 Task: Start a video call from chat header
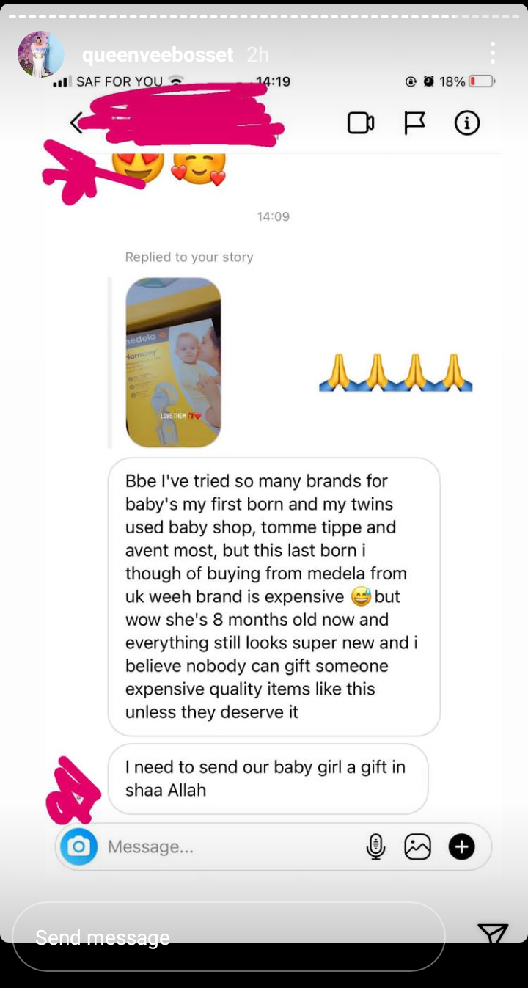[361, 123]
